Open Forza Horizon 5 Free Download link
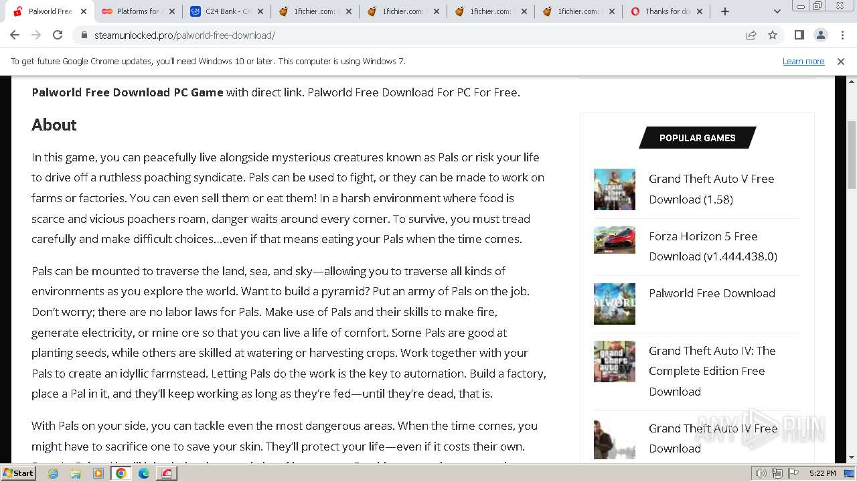Viewport: 857px width, 482px height. (x=713, y=246)
